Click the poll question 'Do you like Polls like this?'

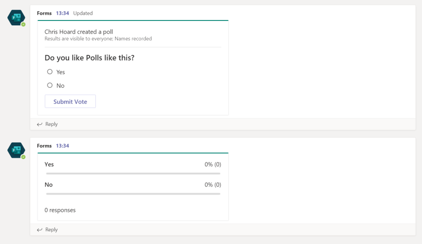coord(89,58)
